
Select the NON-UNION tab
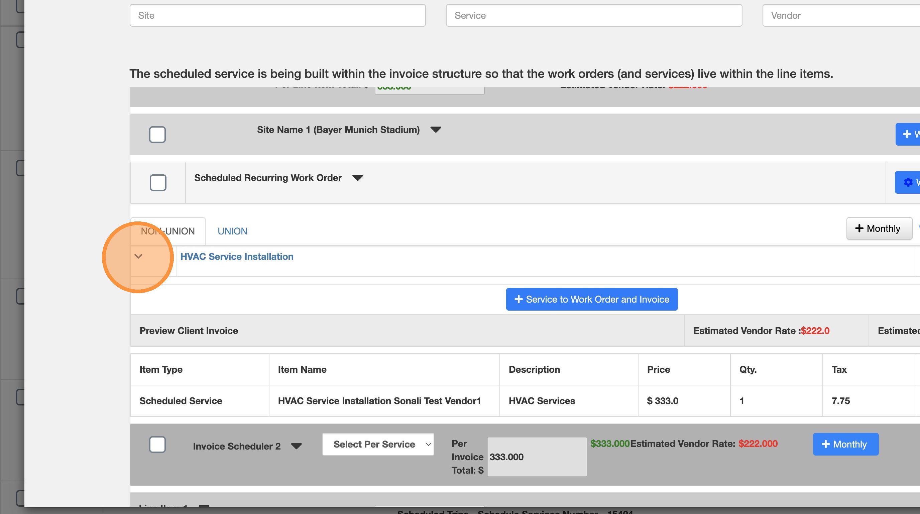coord(167,231)
